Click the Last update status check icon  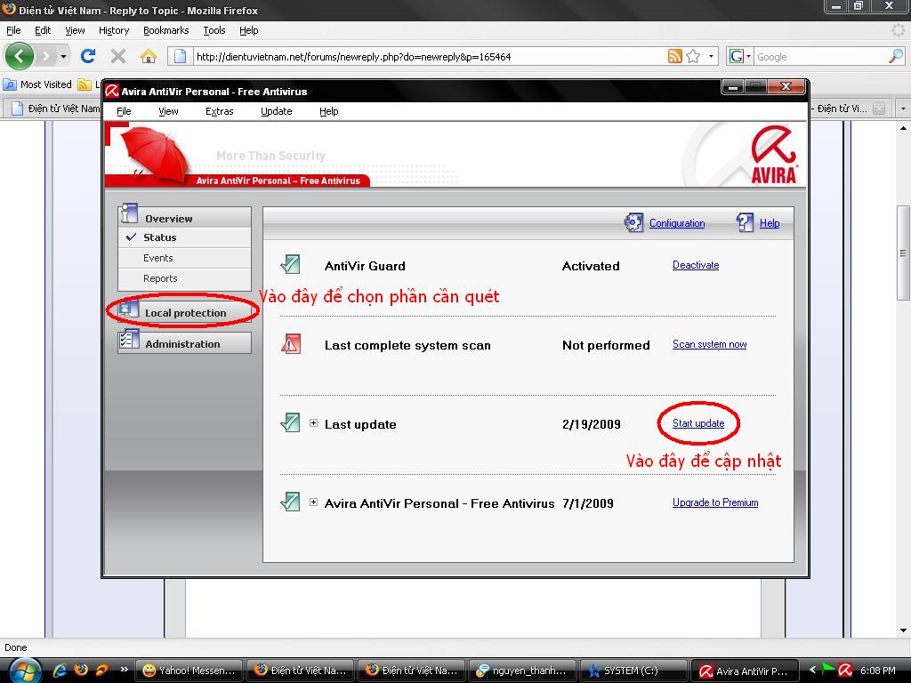pos(290,422)
